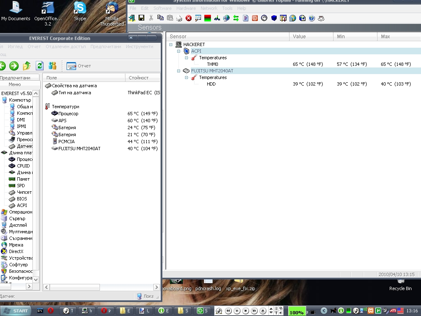Collapse the ACPI node in Sensors tree

tap(178, 51)
